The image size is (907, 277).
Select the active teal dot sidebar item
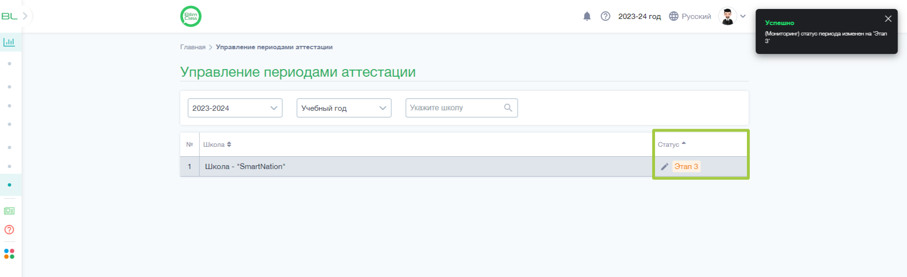[x=9, y=185]
